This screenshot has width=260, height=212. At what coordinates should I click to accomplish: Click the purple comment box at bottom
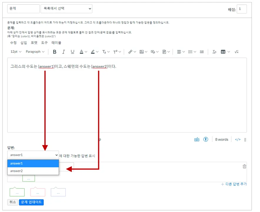(x=58, y=192)
